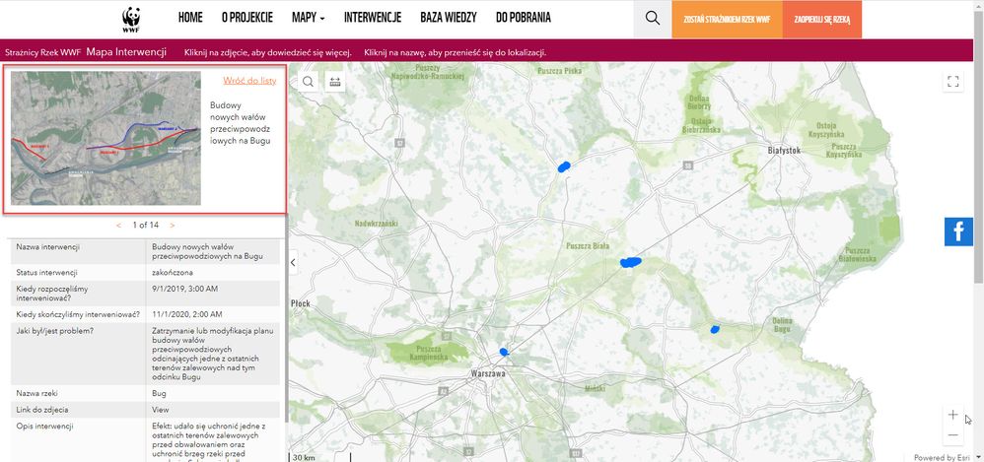Image resolution: width=984 pixels, height=462 pixels.
Task: Click the map search magnifier tool
Action: 309,82
